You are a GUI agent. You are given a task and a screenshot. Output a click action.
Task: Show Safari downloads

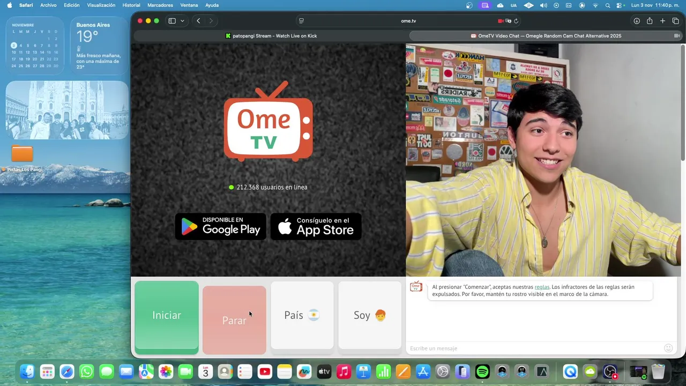(637, 21)
